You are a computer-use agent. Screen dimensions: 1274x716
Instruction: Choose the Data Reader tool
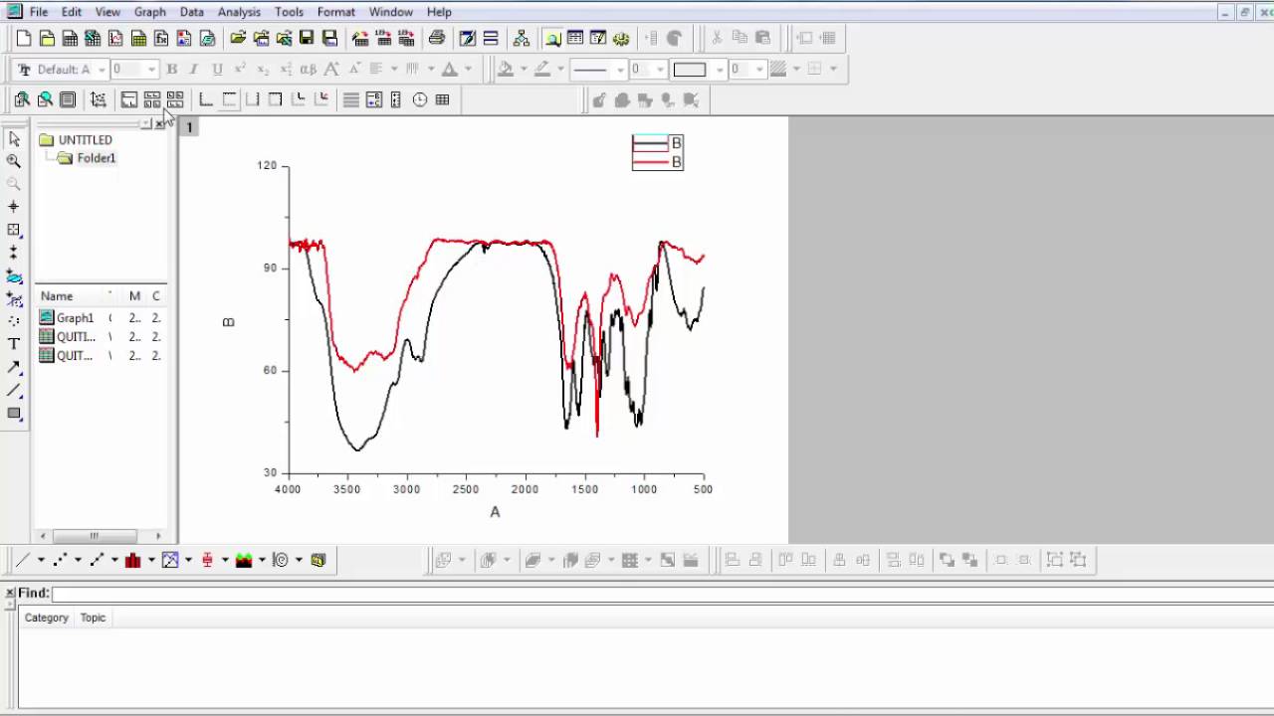pyautogui.click(x=14, y=230)
